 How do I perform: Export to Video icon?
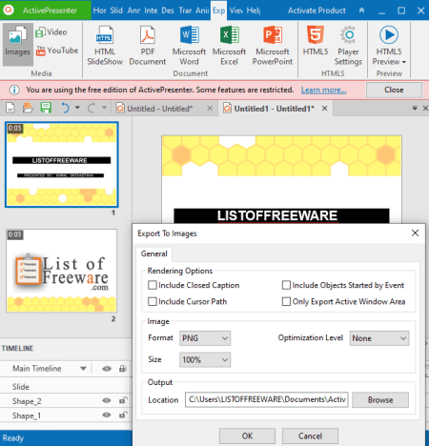(51, 32)
